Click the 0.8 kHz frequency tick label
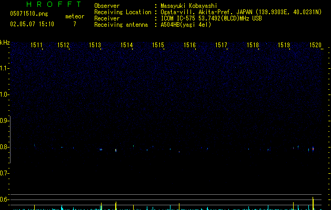The width and height of the screenshot is (331, 210). [4, 147]
